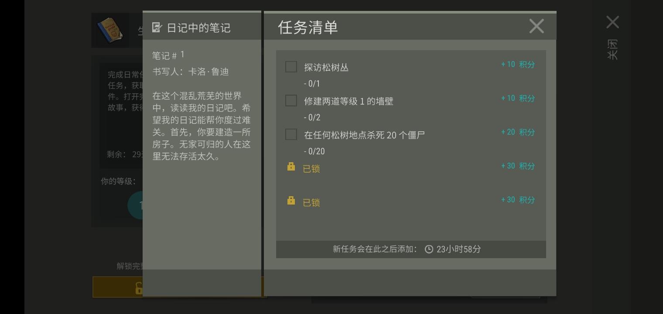The width and height of the screenshot is (663, 314).
Task: Click the first 已锁 locked task label
Action: click(311, 169)
